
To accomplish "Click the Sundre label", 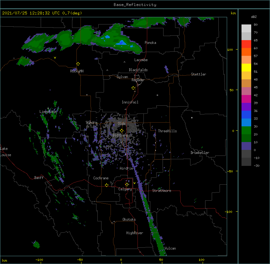I will coord(91,123).
